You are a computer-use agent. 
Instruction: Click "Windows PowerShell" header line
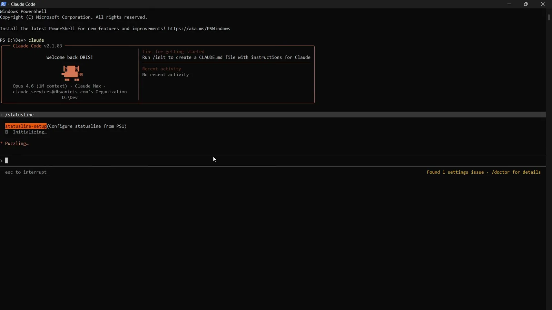[23, 11]
